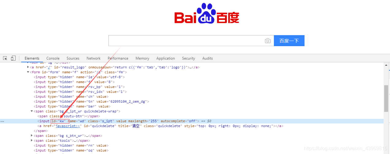Click the three-dots beside the highlighted row

[2, 121]
